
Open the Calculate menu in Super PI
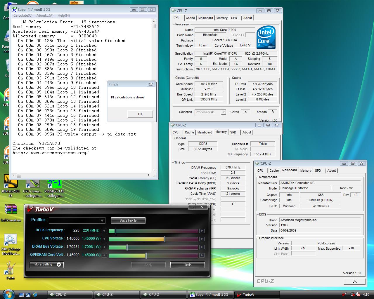click(23, 15)
